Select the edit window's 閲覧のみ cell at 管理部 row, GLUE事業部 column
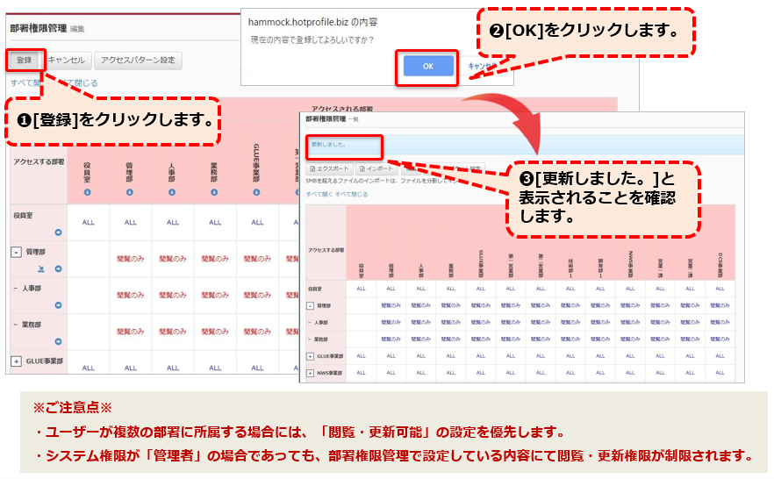Image resolution: width=774 pixels, height=479 pixels. [257, 259]
